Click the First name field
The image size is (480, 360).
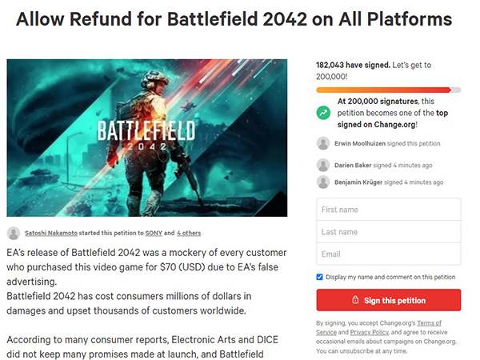coord(388,210)
